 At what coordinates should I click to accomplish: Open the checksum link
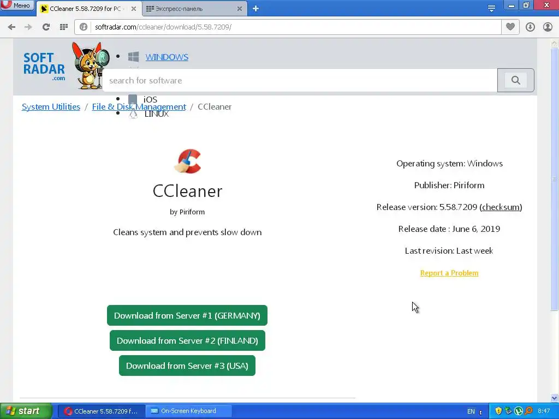pos(501,207)
